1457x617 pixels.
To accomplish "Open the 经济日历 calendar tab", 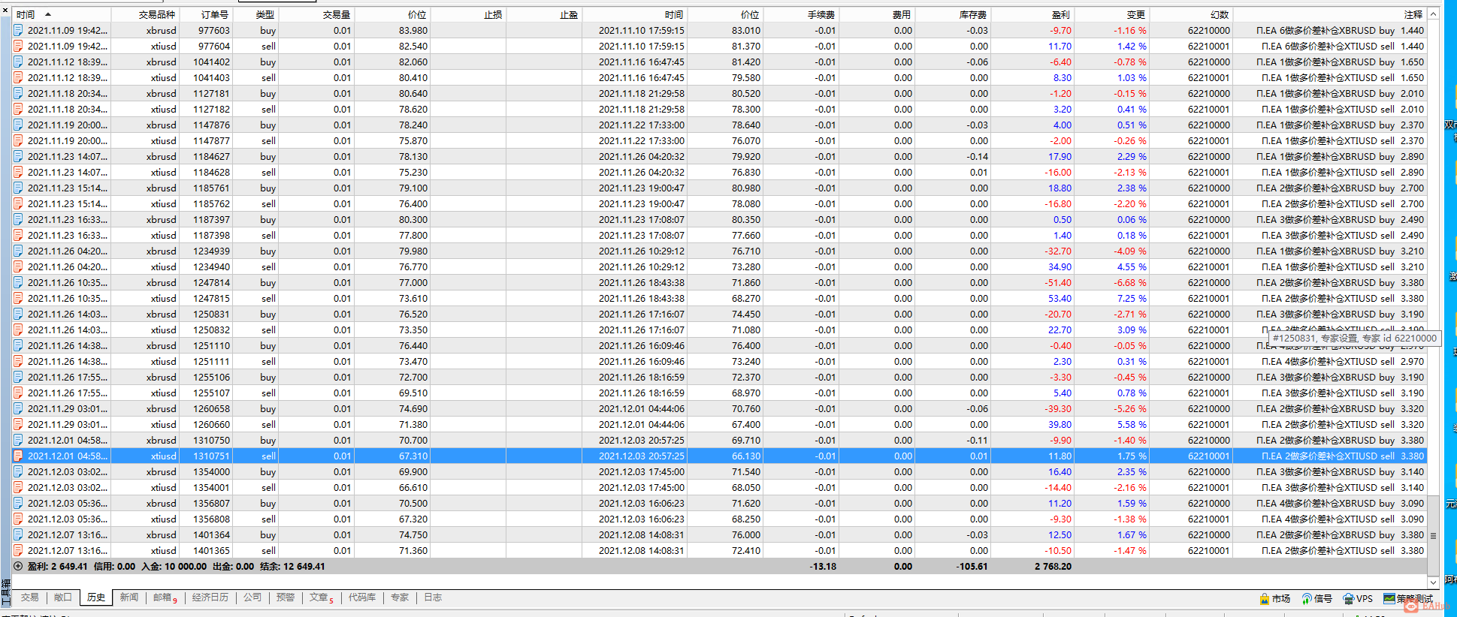I will click(x=210, y=597).
